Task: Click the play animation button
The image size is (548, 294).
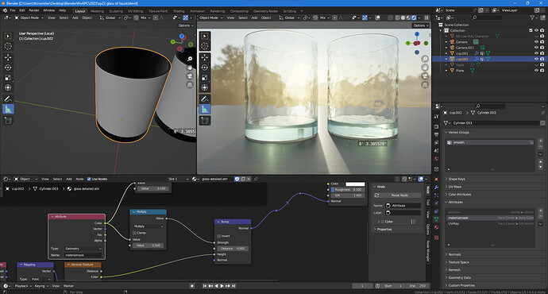Action: (222, 286)
